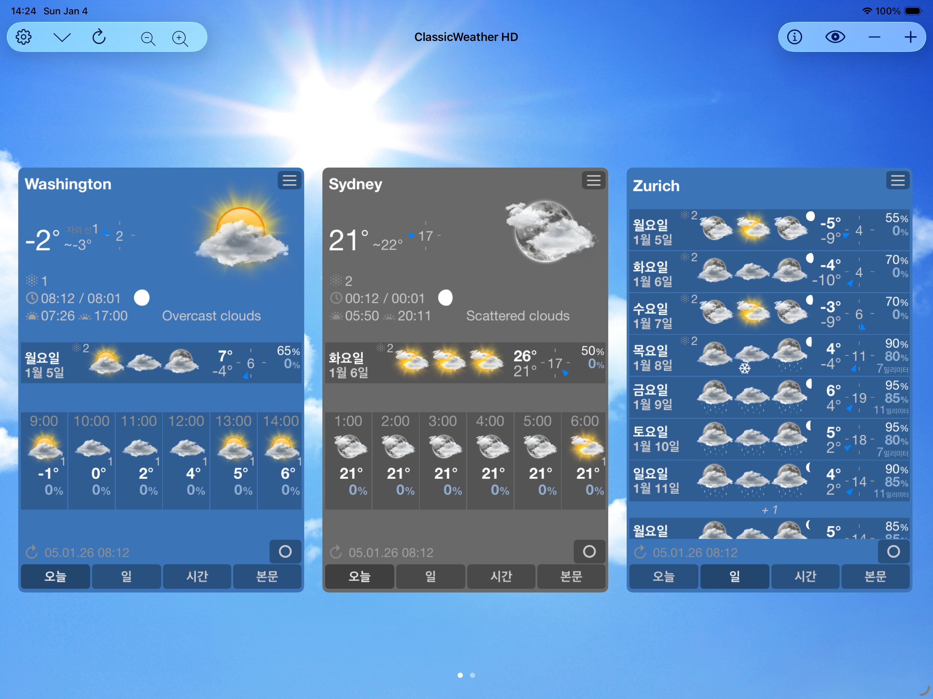933x699 pixels.
Task: Expand the '+ 1' row in the Zurich forecast
Action: coord(769,510)
